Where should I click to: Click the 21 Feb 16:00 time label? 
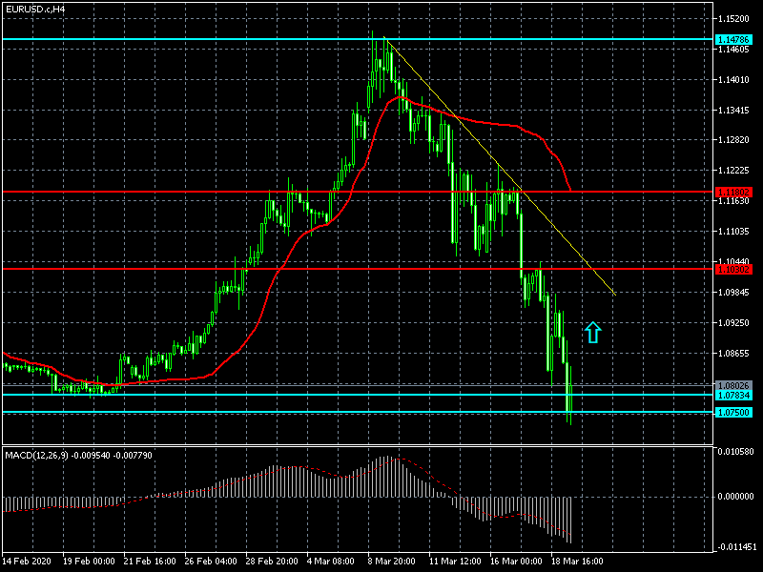point(150,562)
